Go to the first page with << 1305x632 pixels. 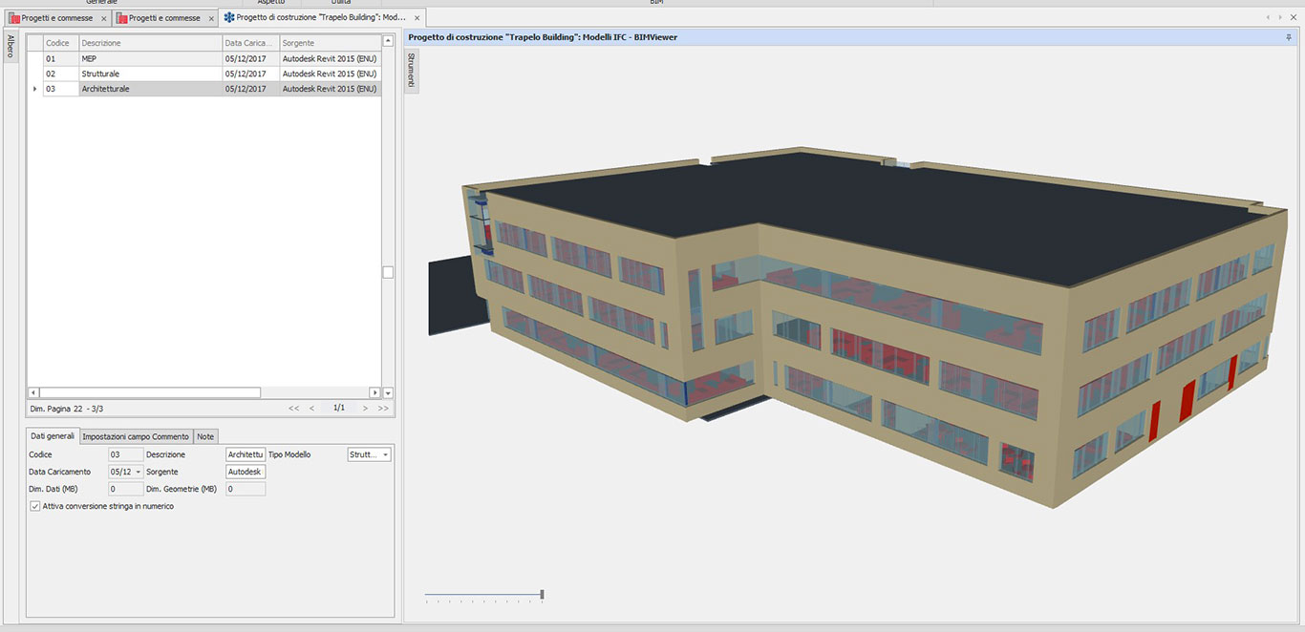(x=293, y=408)
